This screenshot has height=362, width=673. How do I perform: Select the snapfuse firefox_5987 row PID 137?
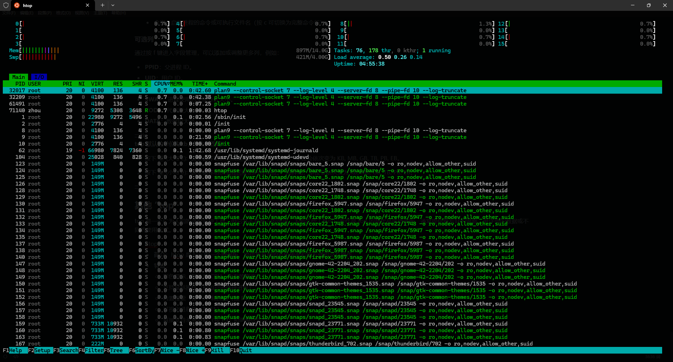click(x=332, y=244)
